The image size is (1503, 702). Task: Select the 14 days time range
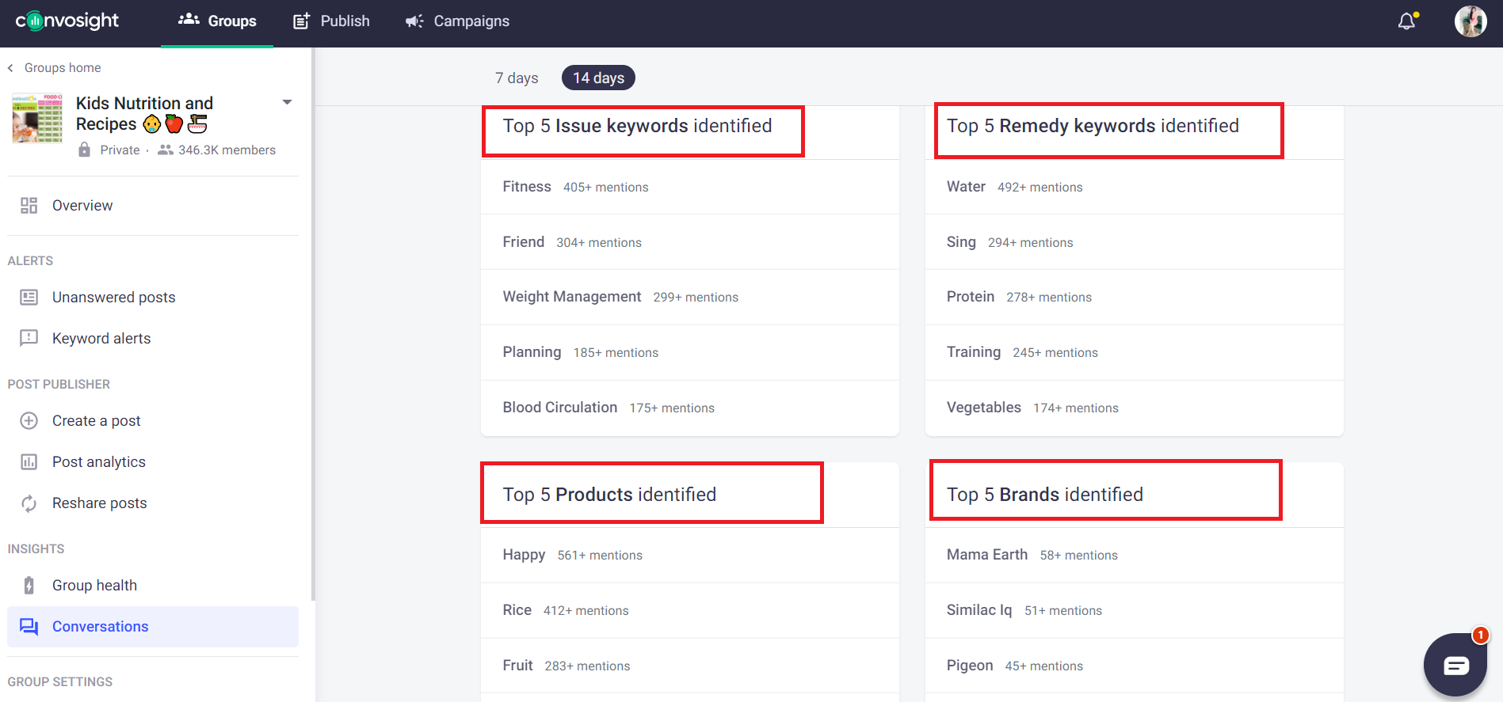pos(598,78)
